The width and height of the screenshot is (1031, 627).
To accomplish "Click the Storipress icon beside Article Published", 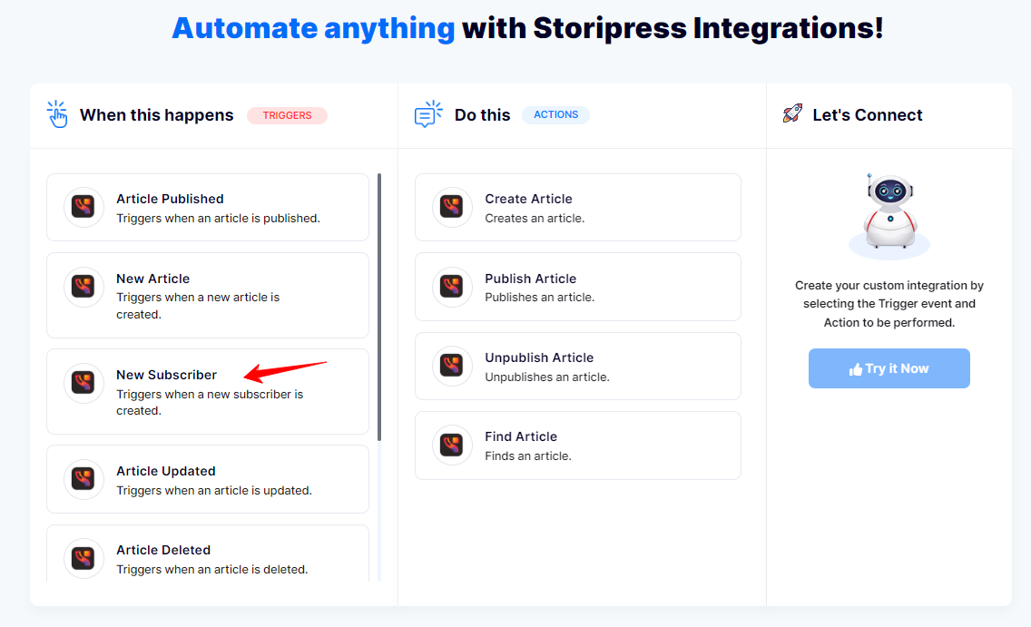I will [x=84, y=208].
